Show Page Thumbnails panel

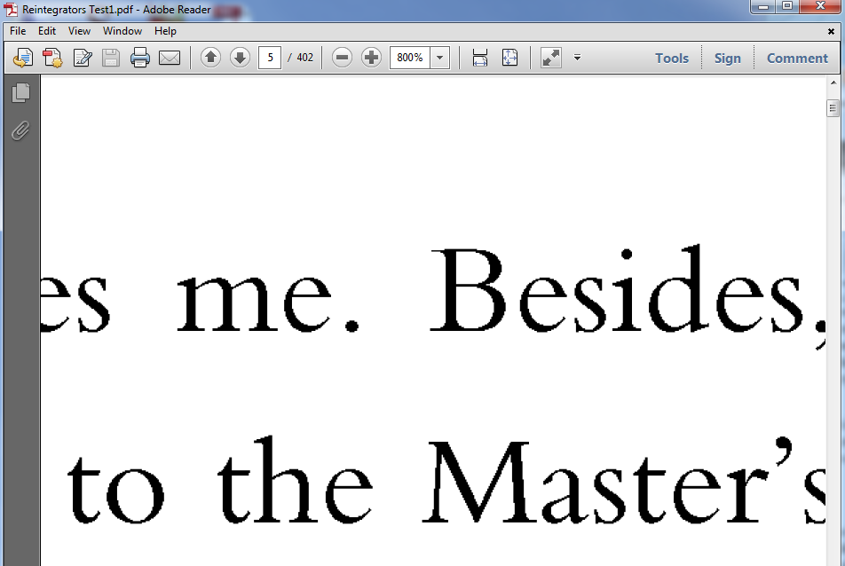tap(20, 93)
